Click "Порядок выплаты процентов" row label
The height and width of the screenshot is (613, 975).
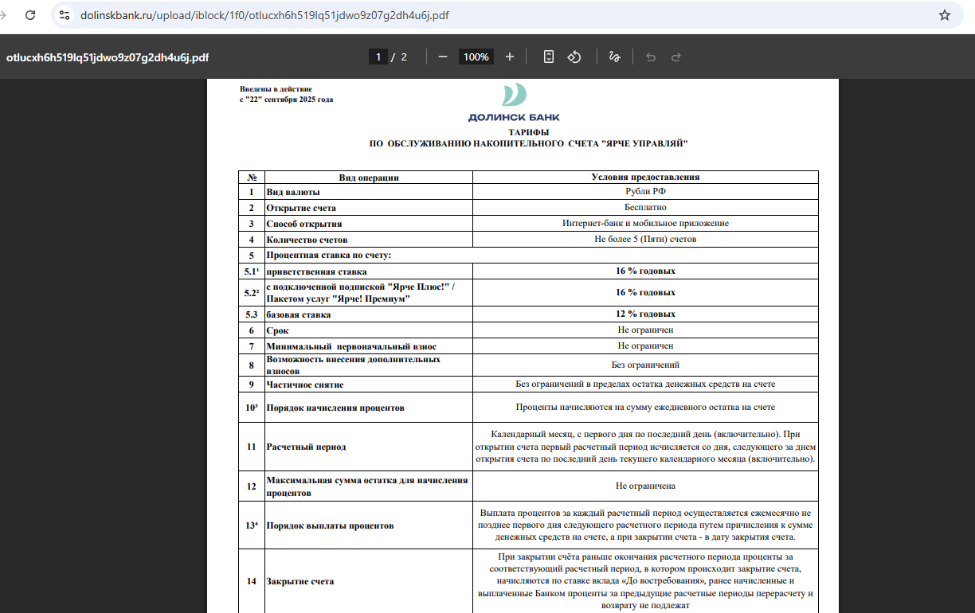click(x=330, y=525)
